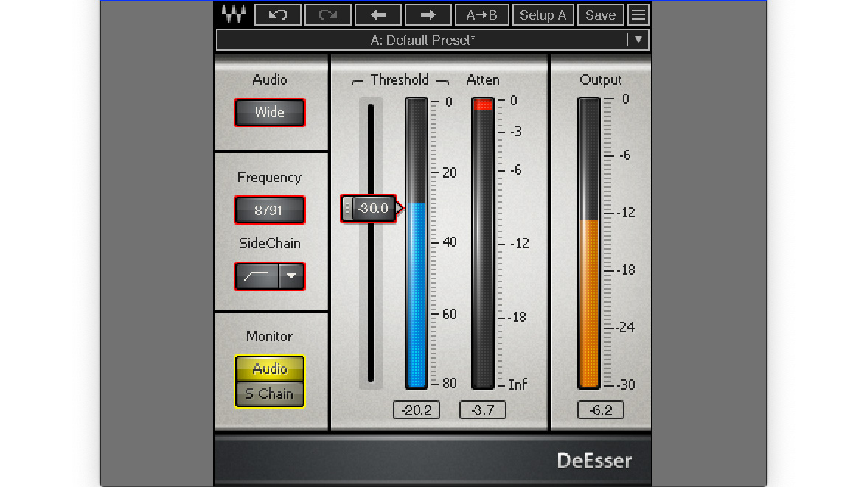The image size is (867, 487).
Task: Click the -20.2 threshold meter readout
Action: [417, 410]
